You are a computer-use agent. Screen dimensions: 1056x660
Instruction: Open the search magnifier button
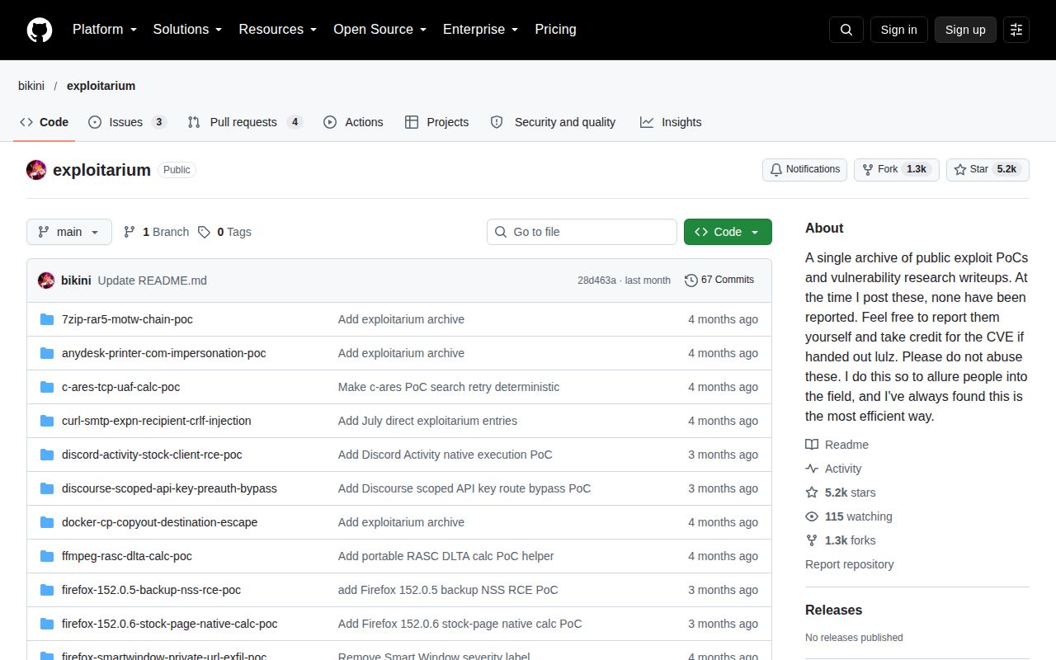point(846,30)
